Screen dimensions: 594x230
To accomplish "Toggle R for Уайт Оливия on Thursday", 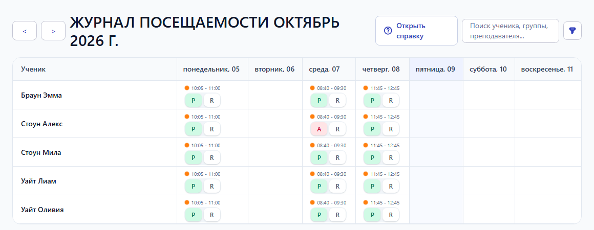I will click(x=391, y=215).
